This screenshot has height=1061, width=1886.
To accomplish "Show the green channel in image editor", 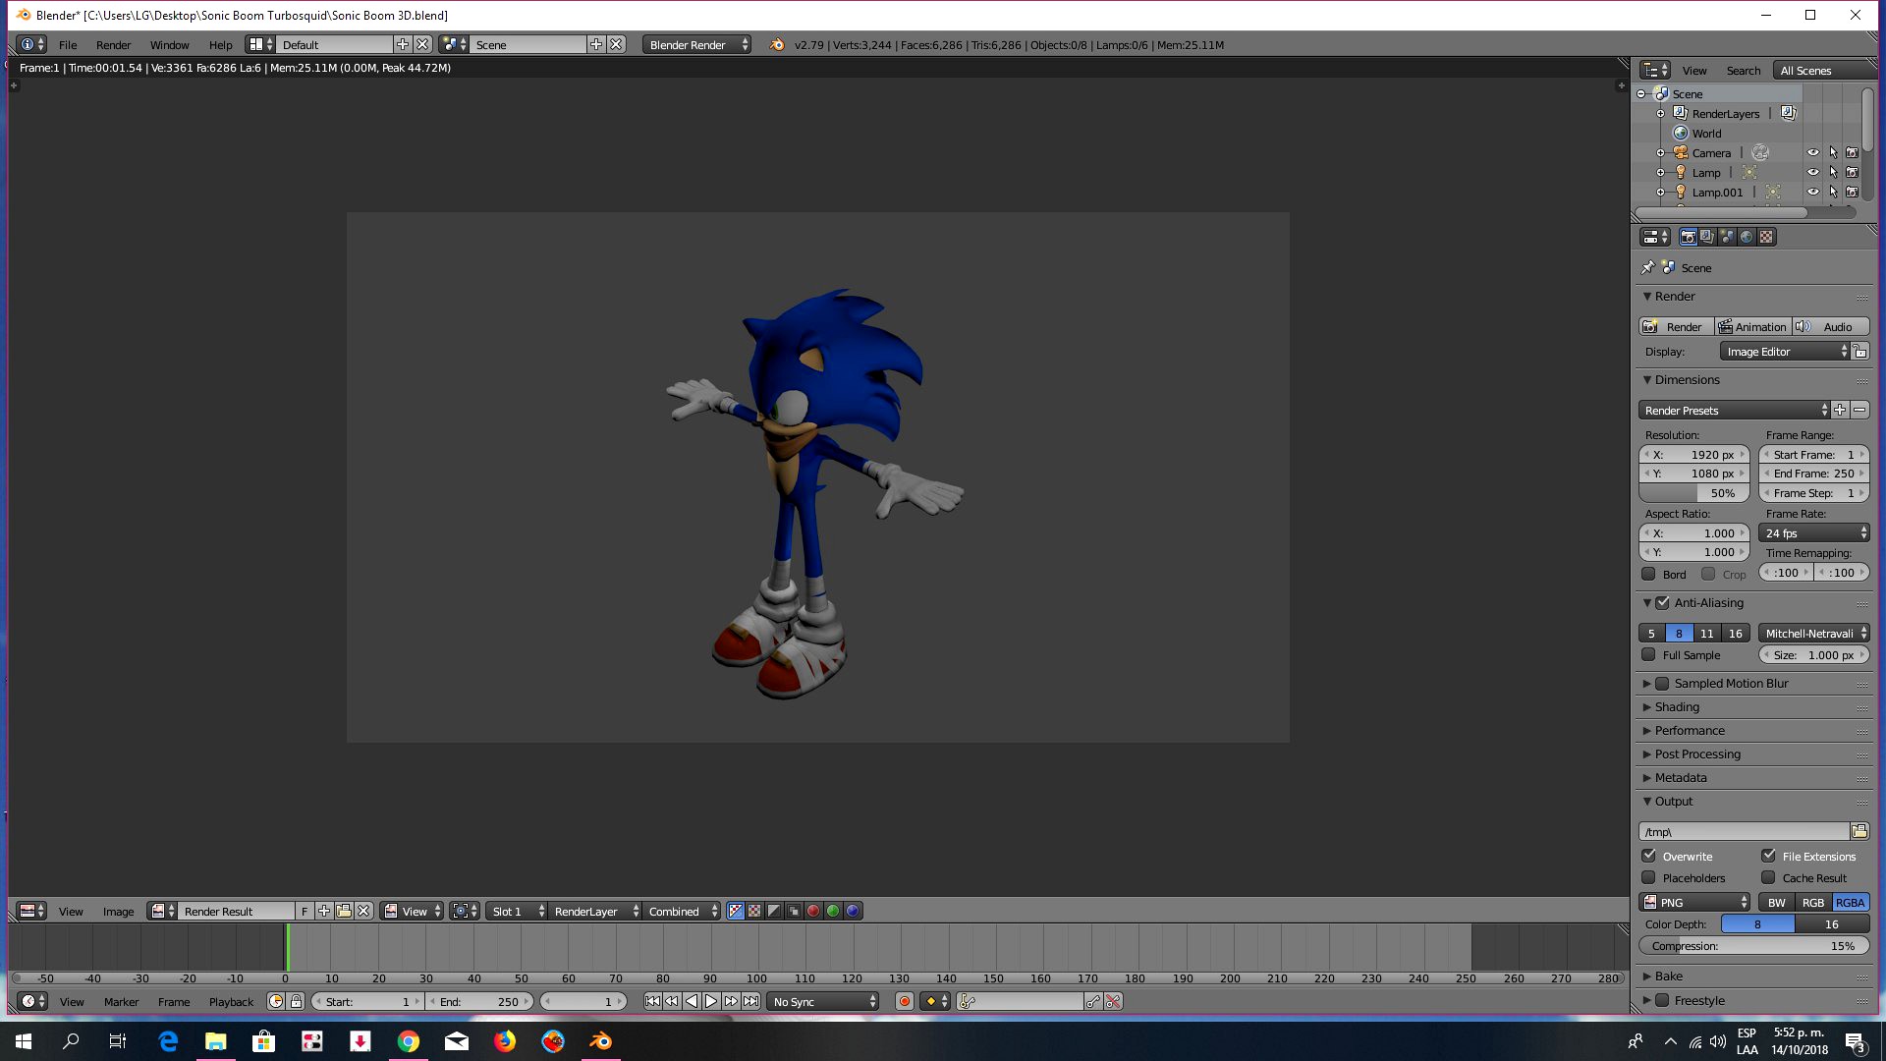I will 833,911.
